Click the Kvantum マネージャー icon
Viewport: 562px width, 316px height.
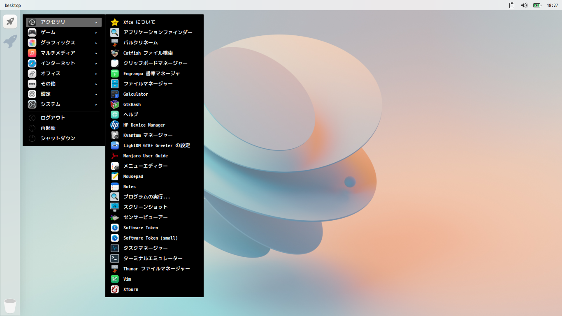pos(115,135)
